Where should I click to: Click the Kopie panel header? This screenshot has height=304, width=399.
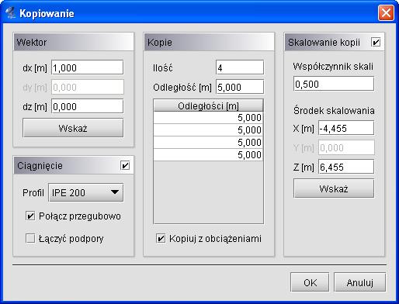pyautogui.click(x=209, y=42)
